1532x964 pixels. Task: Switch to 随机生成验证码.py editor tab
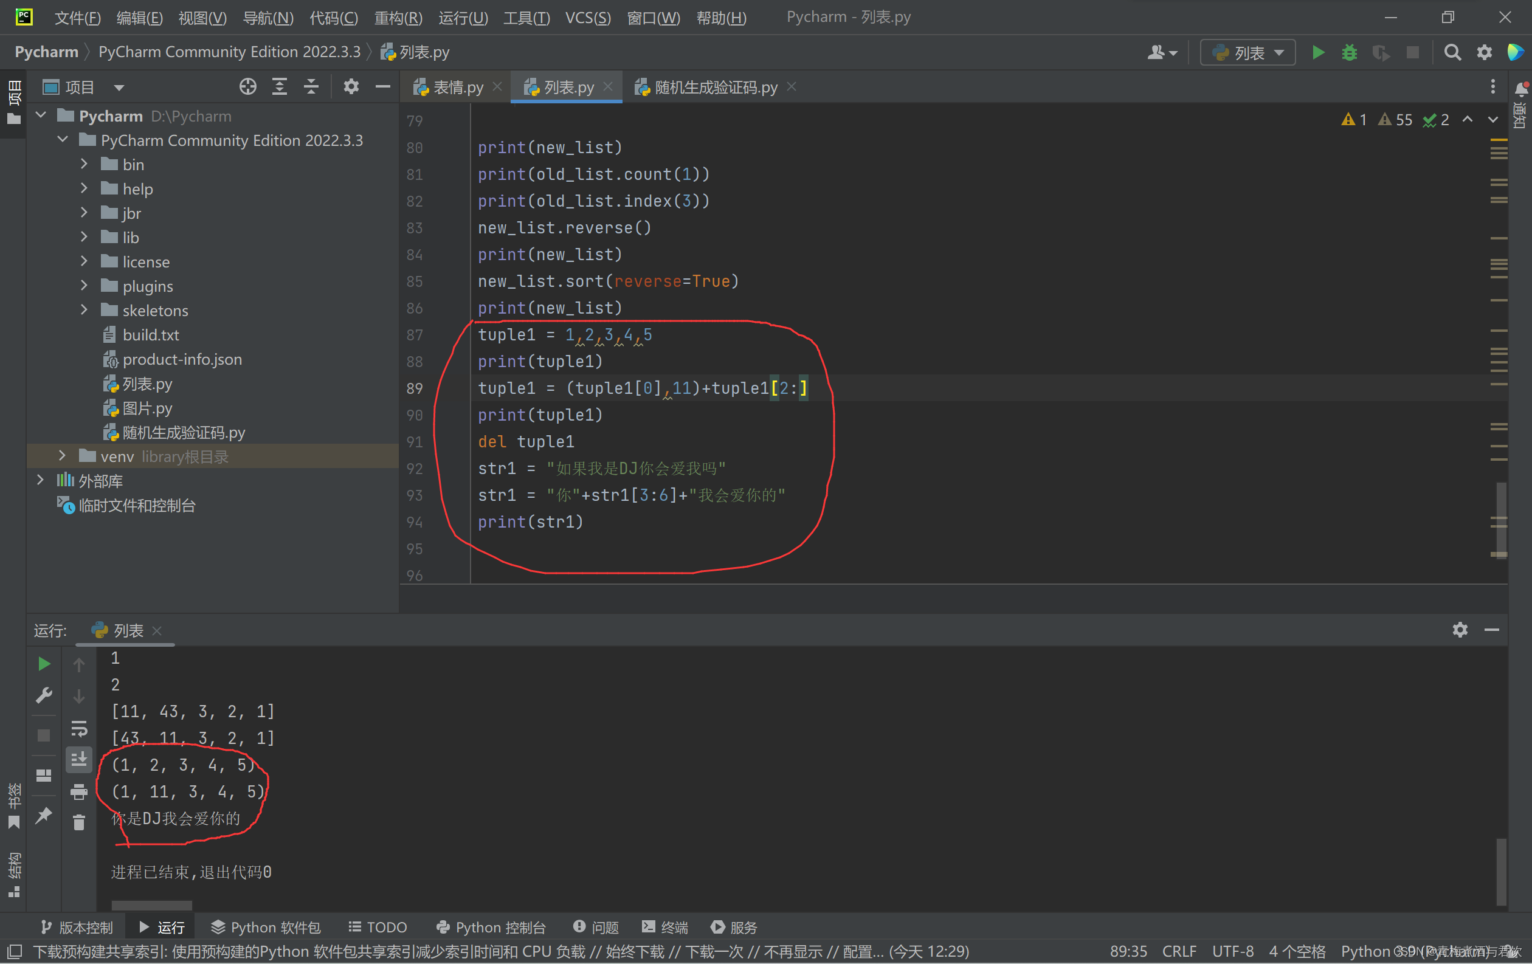(x=715, y=86)
